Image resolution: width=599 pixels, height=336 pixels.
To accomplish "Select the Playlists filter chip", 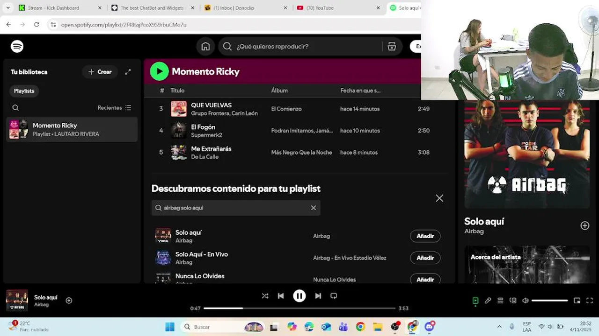I will point(24,91).
